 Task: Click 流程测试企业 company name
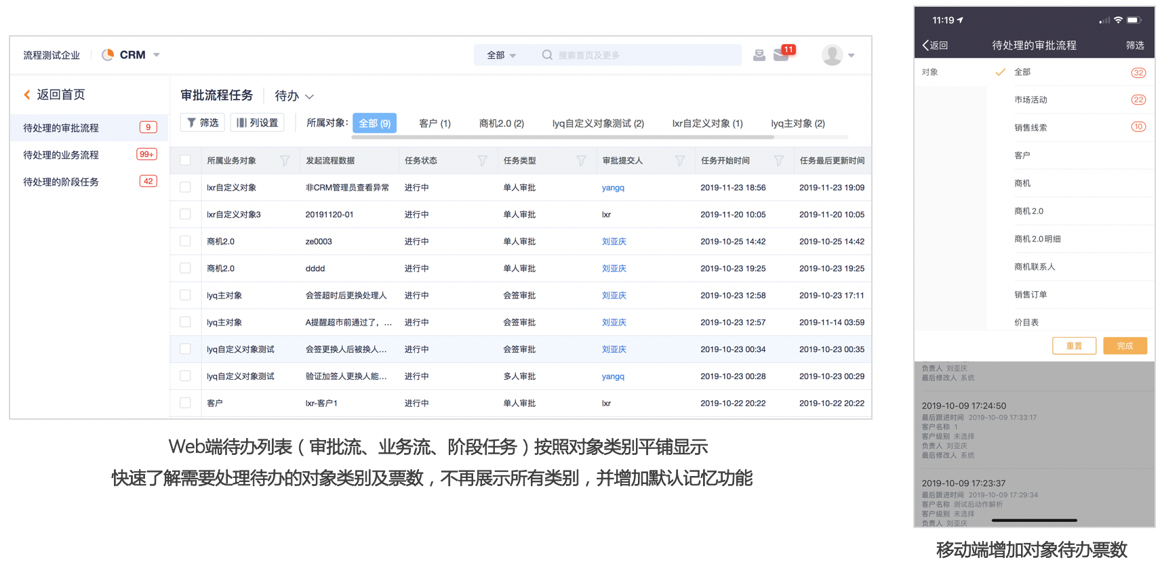tap(52, 55)
